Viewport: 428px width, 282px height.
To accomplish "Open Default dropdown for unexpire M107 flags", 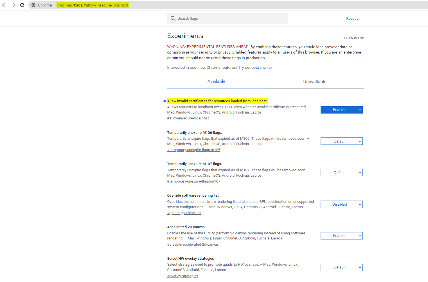I will pyautogui.click(x=341, y=173).
